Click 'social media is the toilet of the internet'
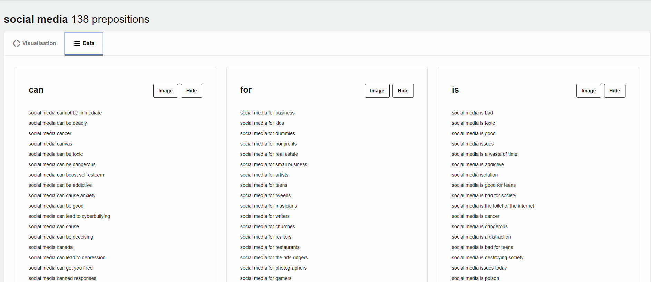 (x=493, y=206)
